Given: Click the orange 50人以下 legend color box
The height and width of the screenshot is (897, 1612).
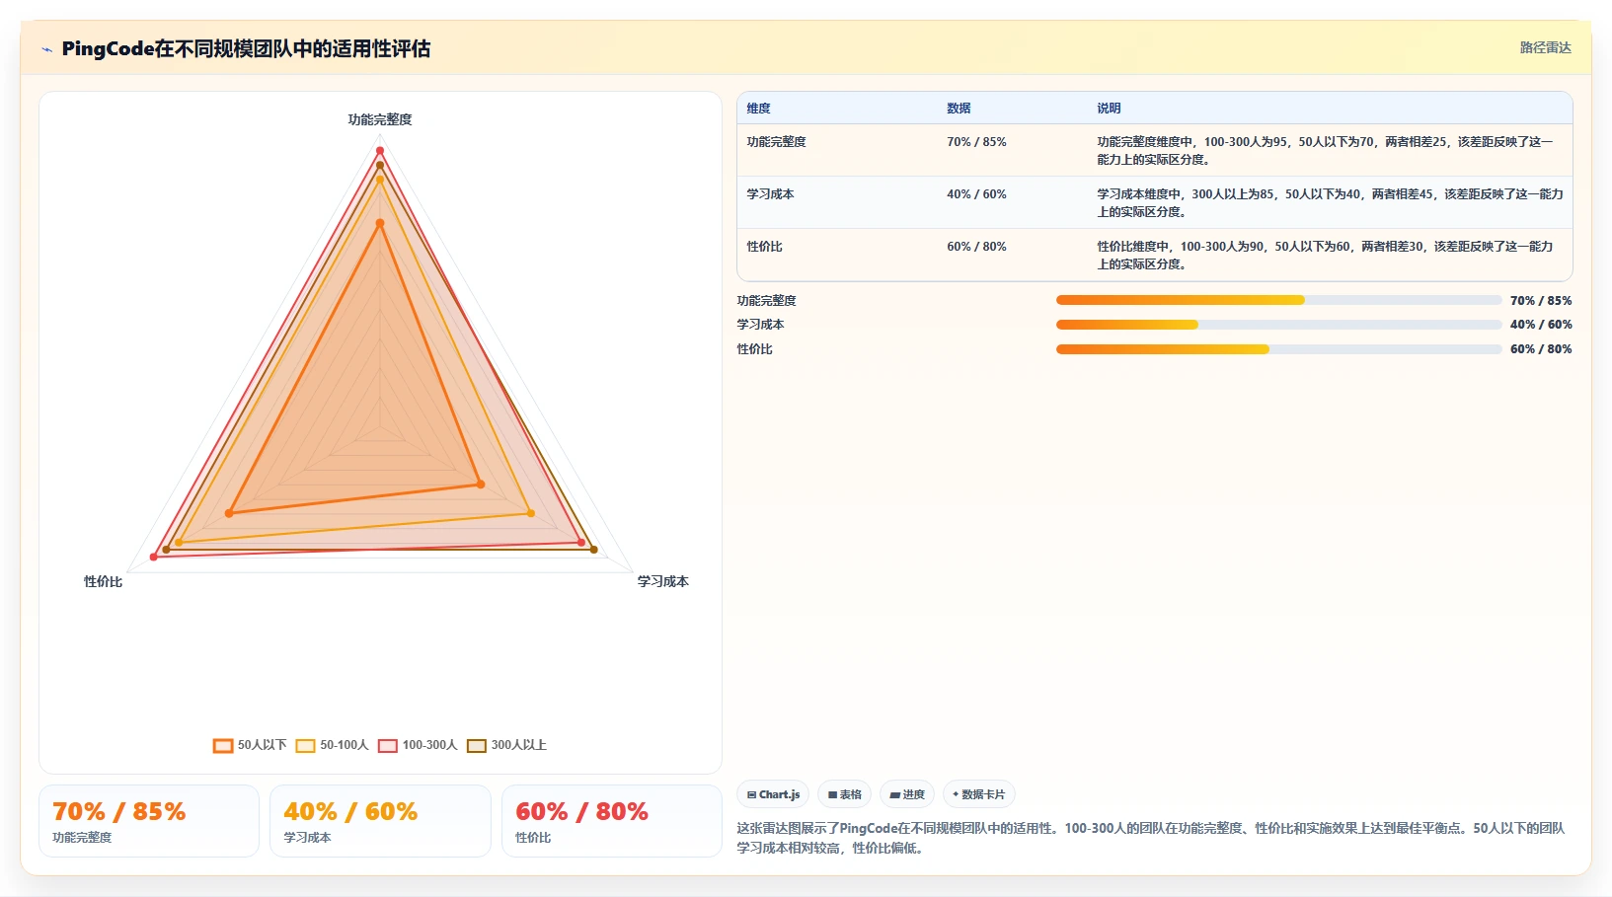Looking at the screenshot, I should (x=223, y=746).
